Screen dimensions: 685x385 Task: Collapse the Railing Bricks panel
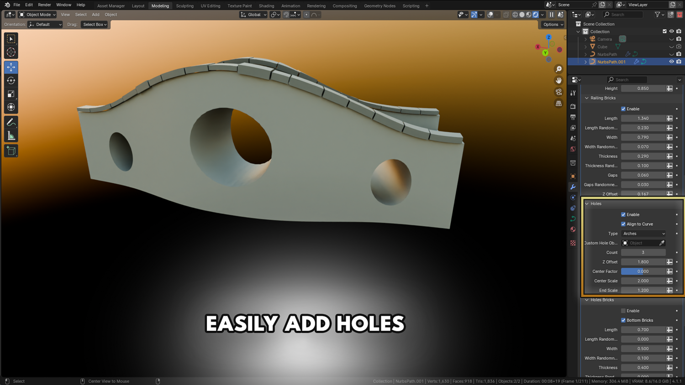point(587,98)
